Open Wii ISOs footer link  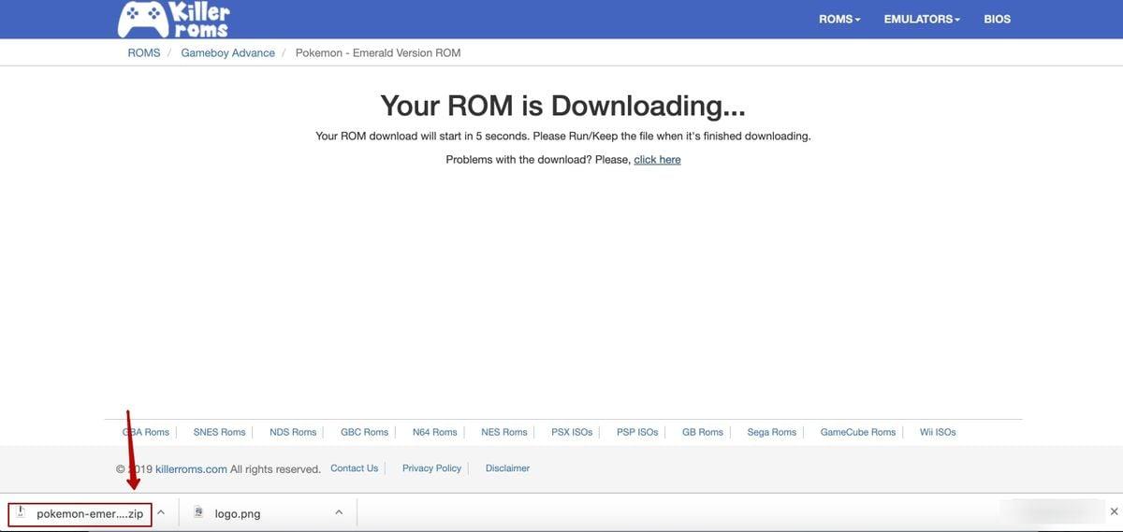coord(938,432)
